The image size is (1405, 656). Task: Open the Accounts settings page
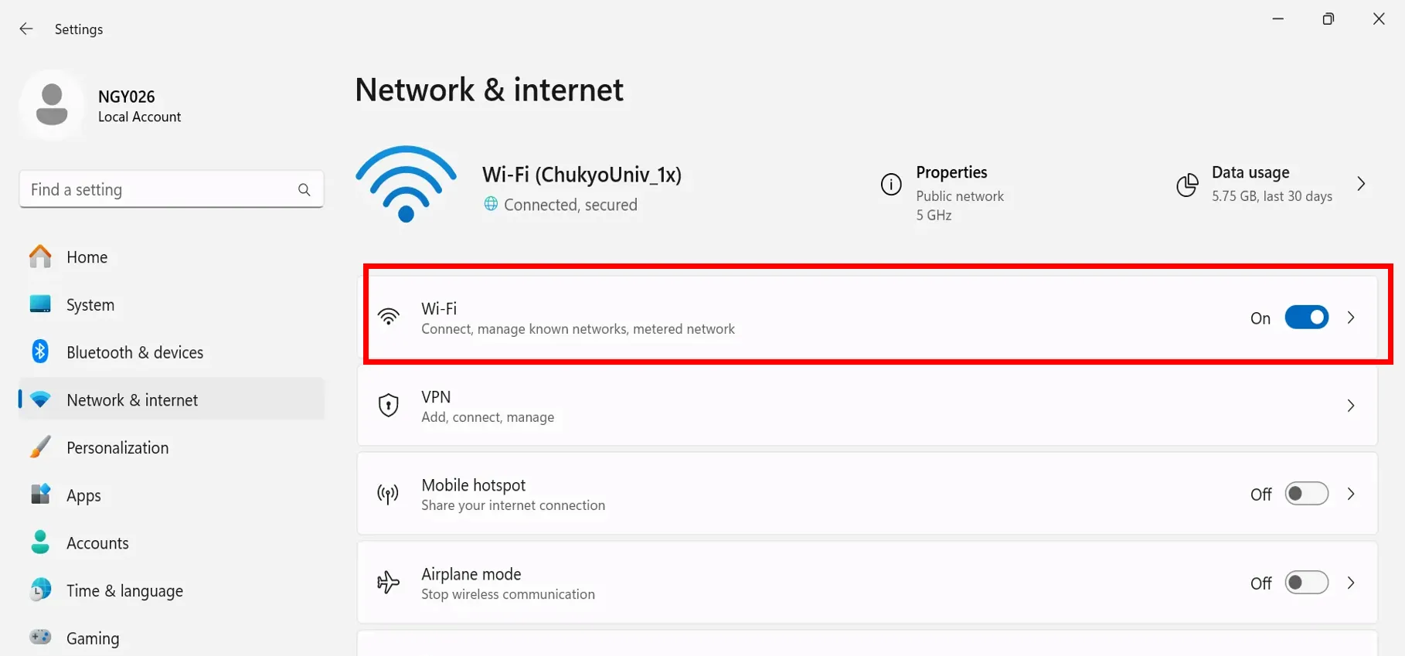point(97,543)
